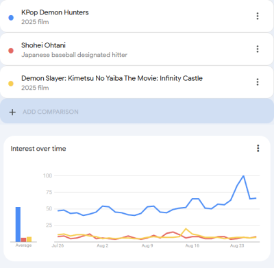Click the yellow dot for Demon Slayer

tap(11, 84)
